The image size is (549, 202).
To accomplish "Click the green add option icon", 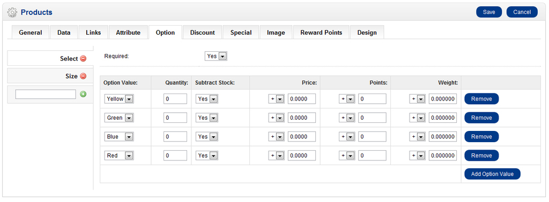I will coord(83,94).
